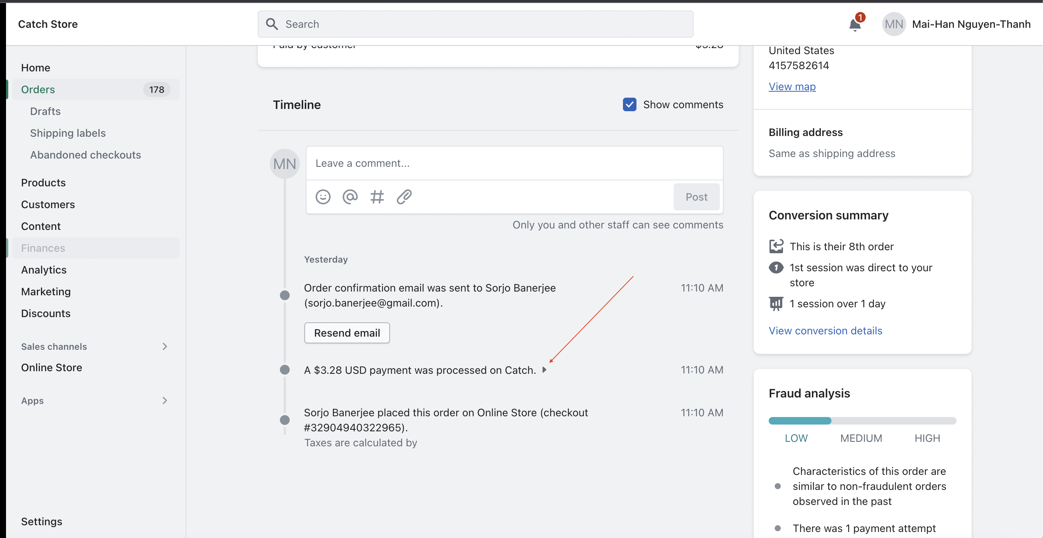
Task: Click the paperclip attach file icon
Action: (404, 197)
